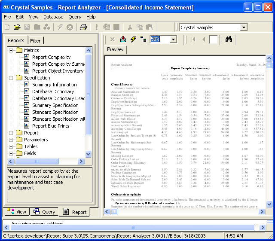
Task: Click the lightning bolt icon in main toolbar
Action: point(60,27)
